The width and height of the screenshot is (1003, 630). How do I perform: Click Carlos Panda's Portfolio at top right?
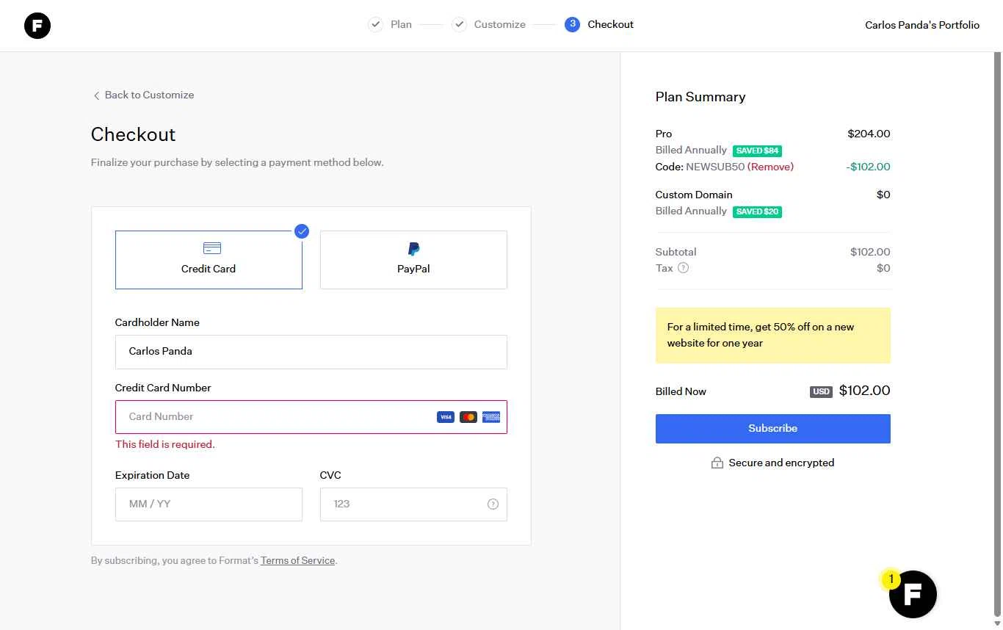pos(922,25)
